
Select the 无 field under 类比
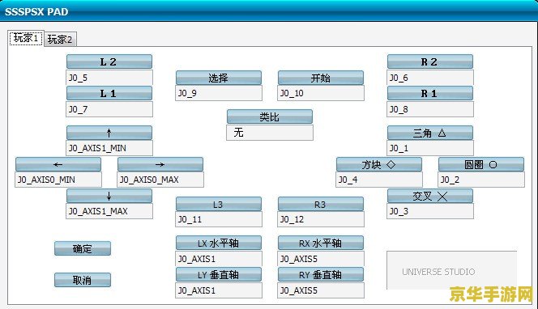click(x=270, y=132)
